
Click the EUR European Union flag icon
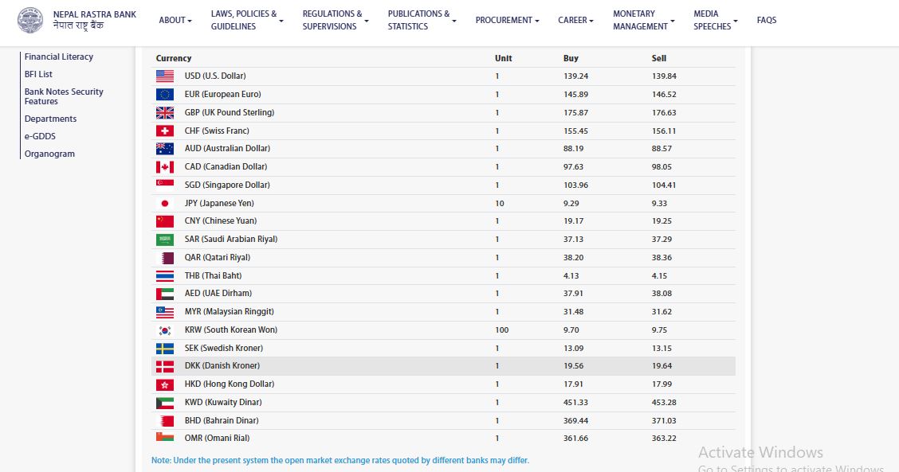(164, 94)
